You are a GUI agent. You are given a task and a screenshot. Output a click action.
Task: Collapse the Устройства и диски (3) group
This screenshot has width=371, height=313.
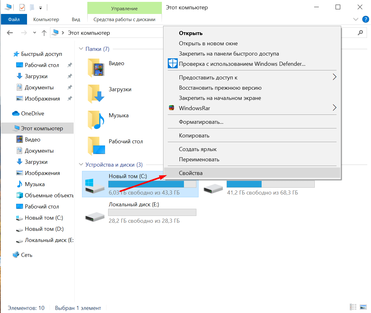tap(81, 164)
